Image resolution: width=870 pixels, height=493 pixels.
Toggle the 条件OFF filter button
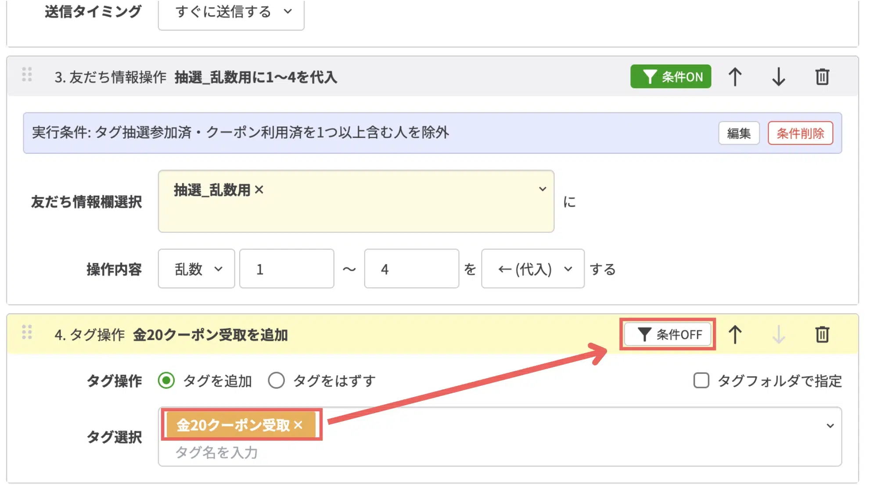point(668,334)
